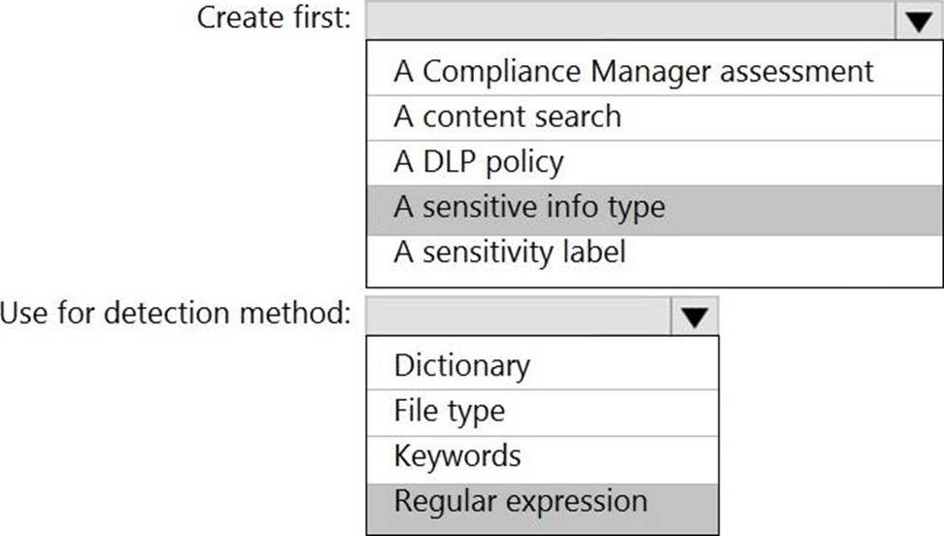Select "A sensitive info type" entry

(529, 207)
